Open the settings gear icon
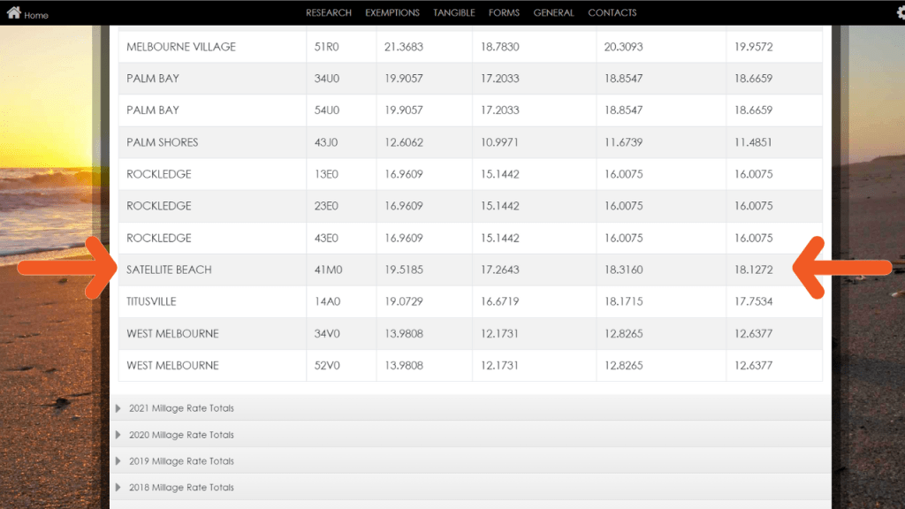This screenshot has height=509, width=905. click(900, 13)
